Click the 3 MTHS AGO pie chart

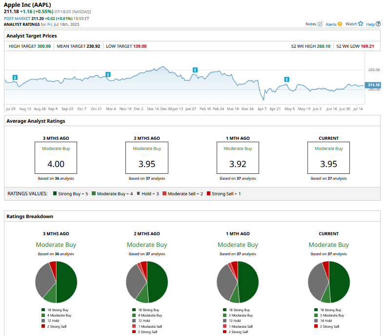point(56,282)
